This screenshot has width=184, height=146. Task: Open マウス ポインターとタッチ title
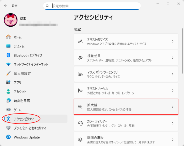click(103, 72)
